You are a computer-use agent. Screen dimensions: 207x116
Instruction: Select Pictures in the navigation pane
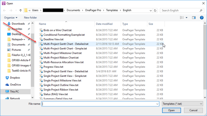[16, 50]
